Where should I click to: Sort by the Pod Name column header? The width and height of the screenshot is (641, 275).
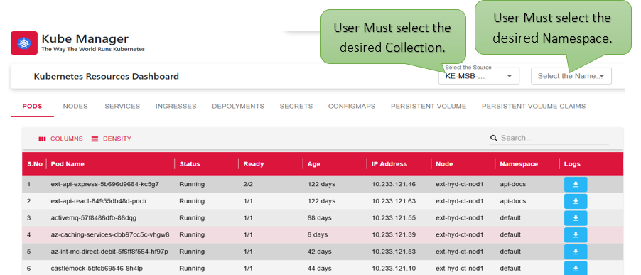68,164
